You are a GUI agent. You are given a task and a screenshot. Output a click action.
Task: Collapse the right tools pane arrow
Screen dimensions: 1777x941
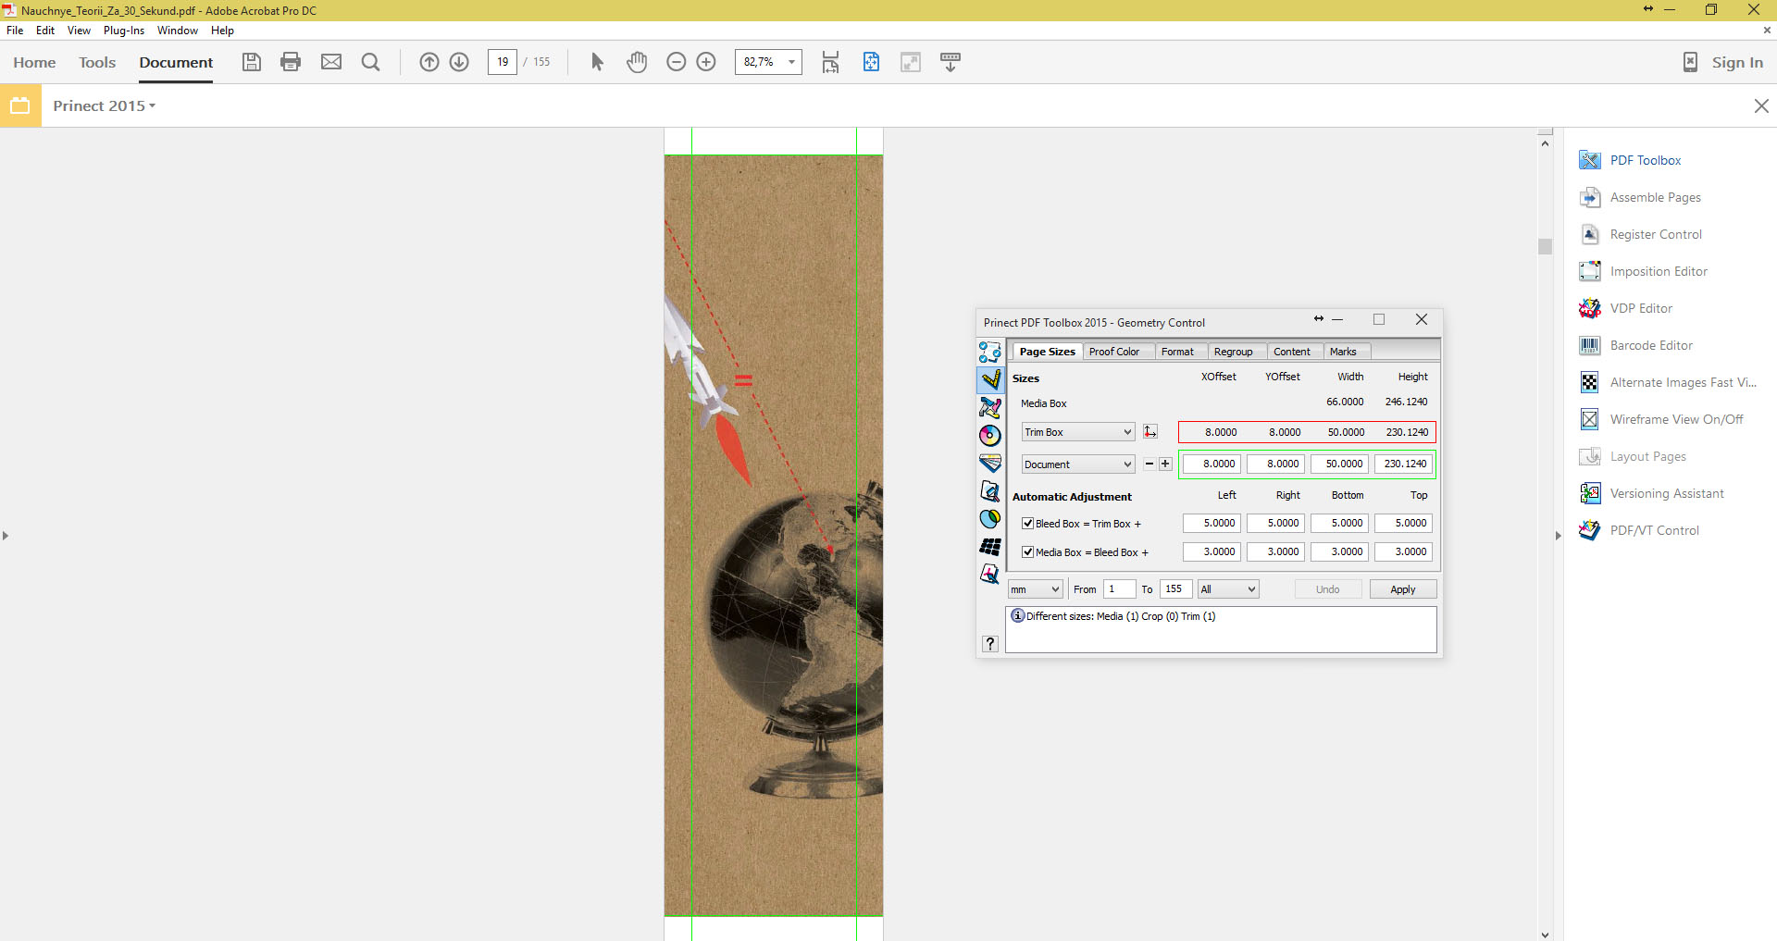(1558, 536)
